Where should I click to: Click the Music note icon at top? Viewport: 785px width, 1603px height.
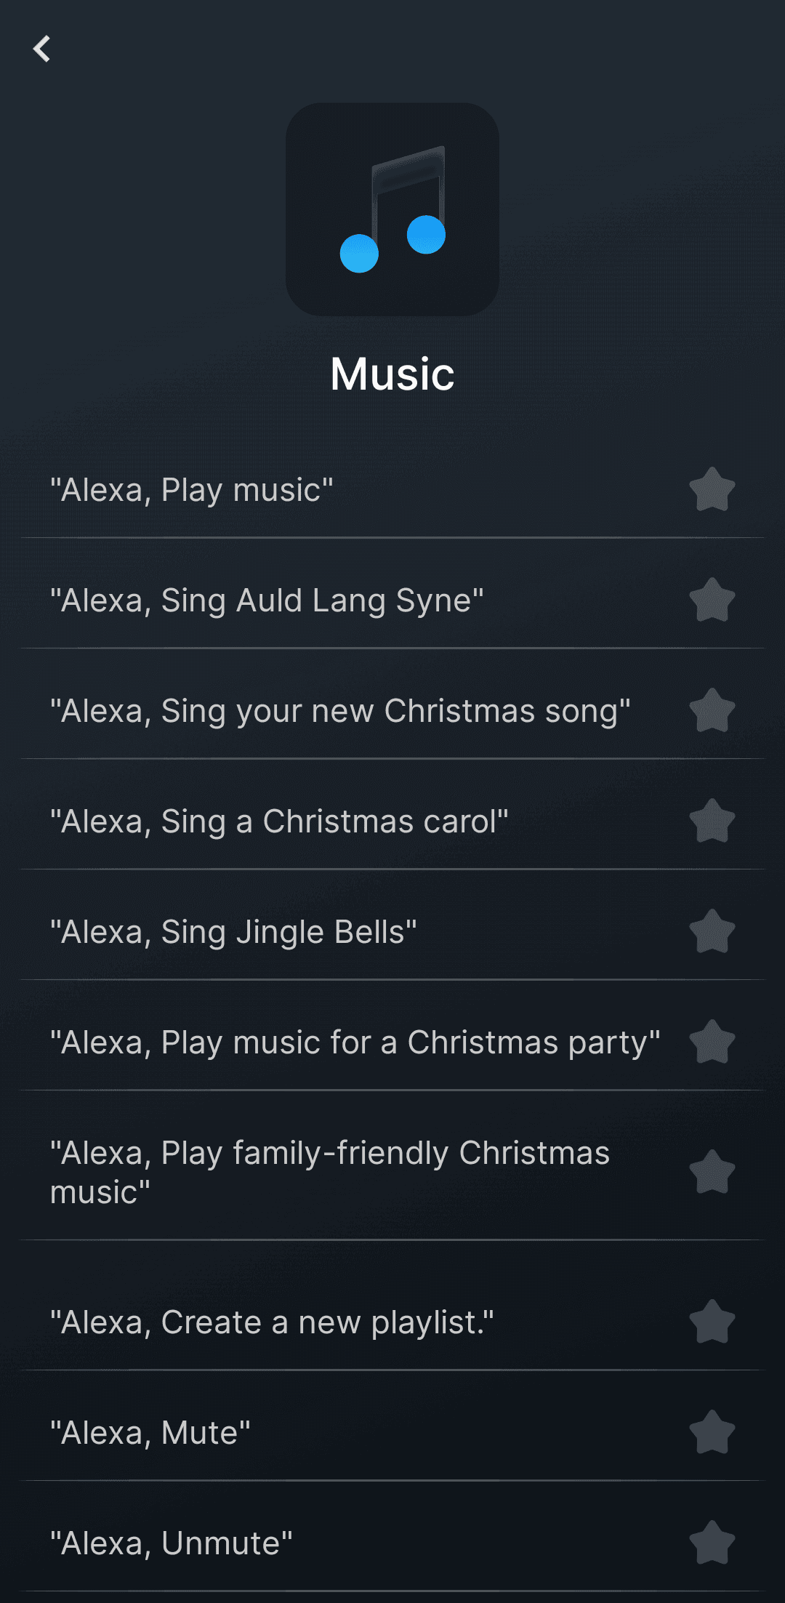[392, 209]
